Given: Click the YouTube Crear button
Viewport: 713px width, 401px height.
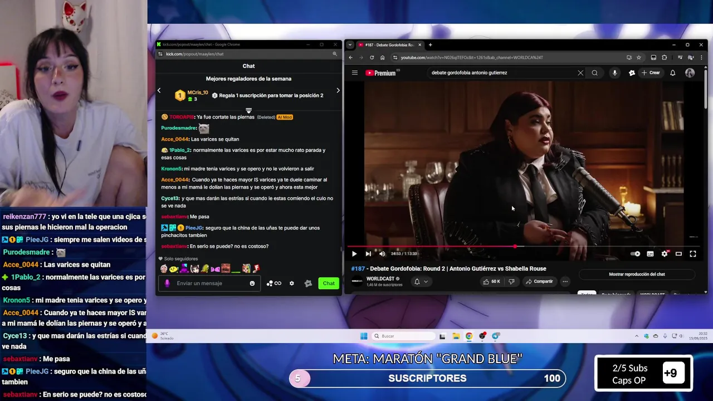Looking at the screenshot, I should pyautogui.click(x=651, y=73).
